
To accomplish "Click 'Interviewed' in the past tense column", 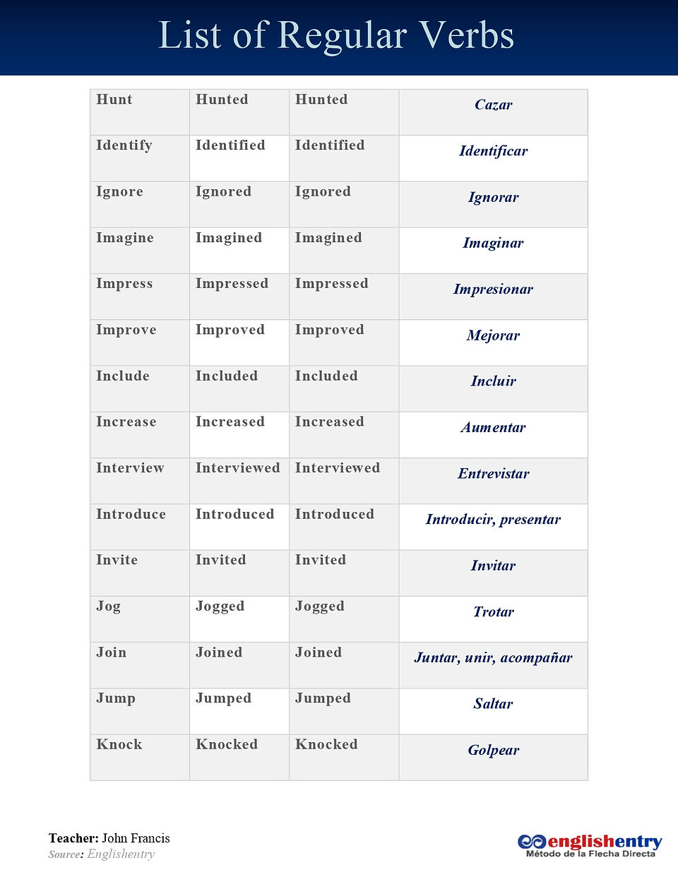I will [237, 467].
